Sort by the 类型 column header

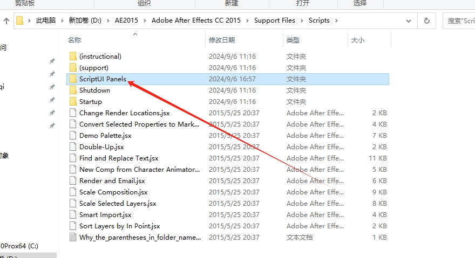pyautogui.click(x=293, y=40)
